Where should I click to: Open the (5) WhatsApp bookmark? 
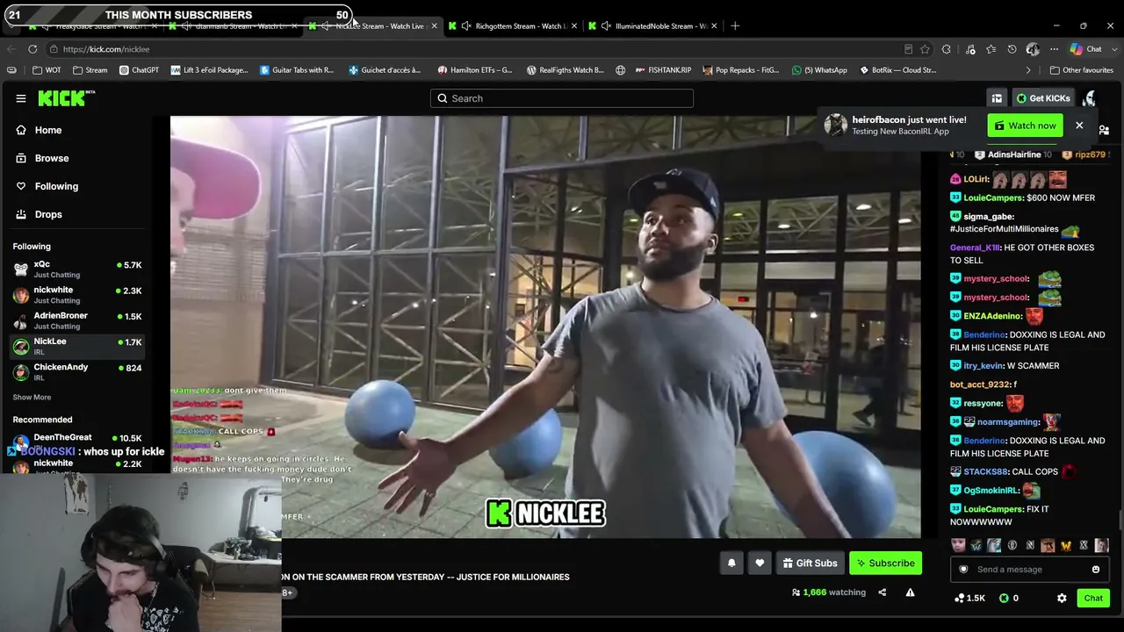[819, 70]
